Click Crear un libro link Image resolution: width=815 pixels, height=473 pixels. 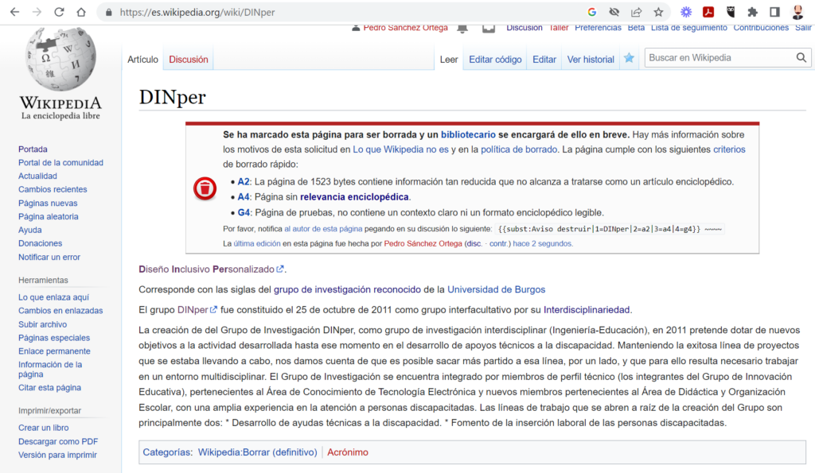[x=43, y=428]
